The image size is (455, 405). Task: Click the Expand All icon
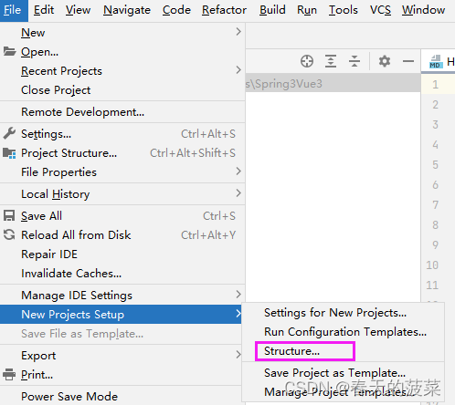pos(331,61)
